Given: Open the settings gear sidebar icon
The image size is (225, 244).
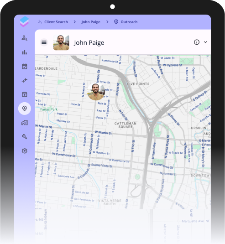Looking at the screenshot, I should click(25, 151).
